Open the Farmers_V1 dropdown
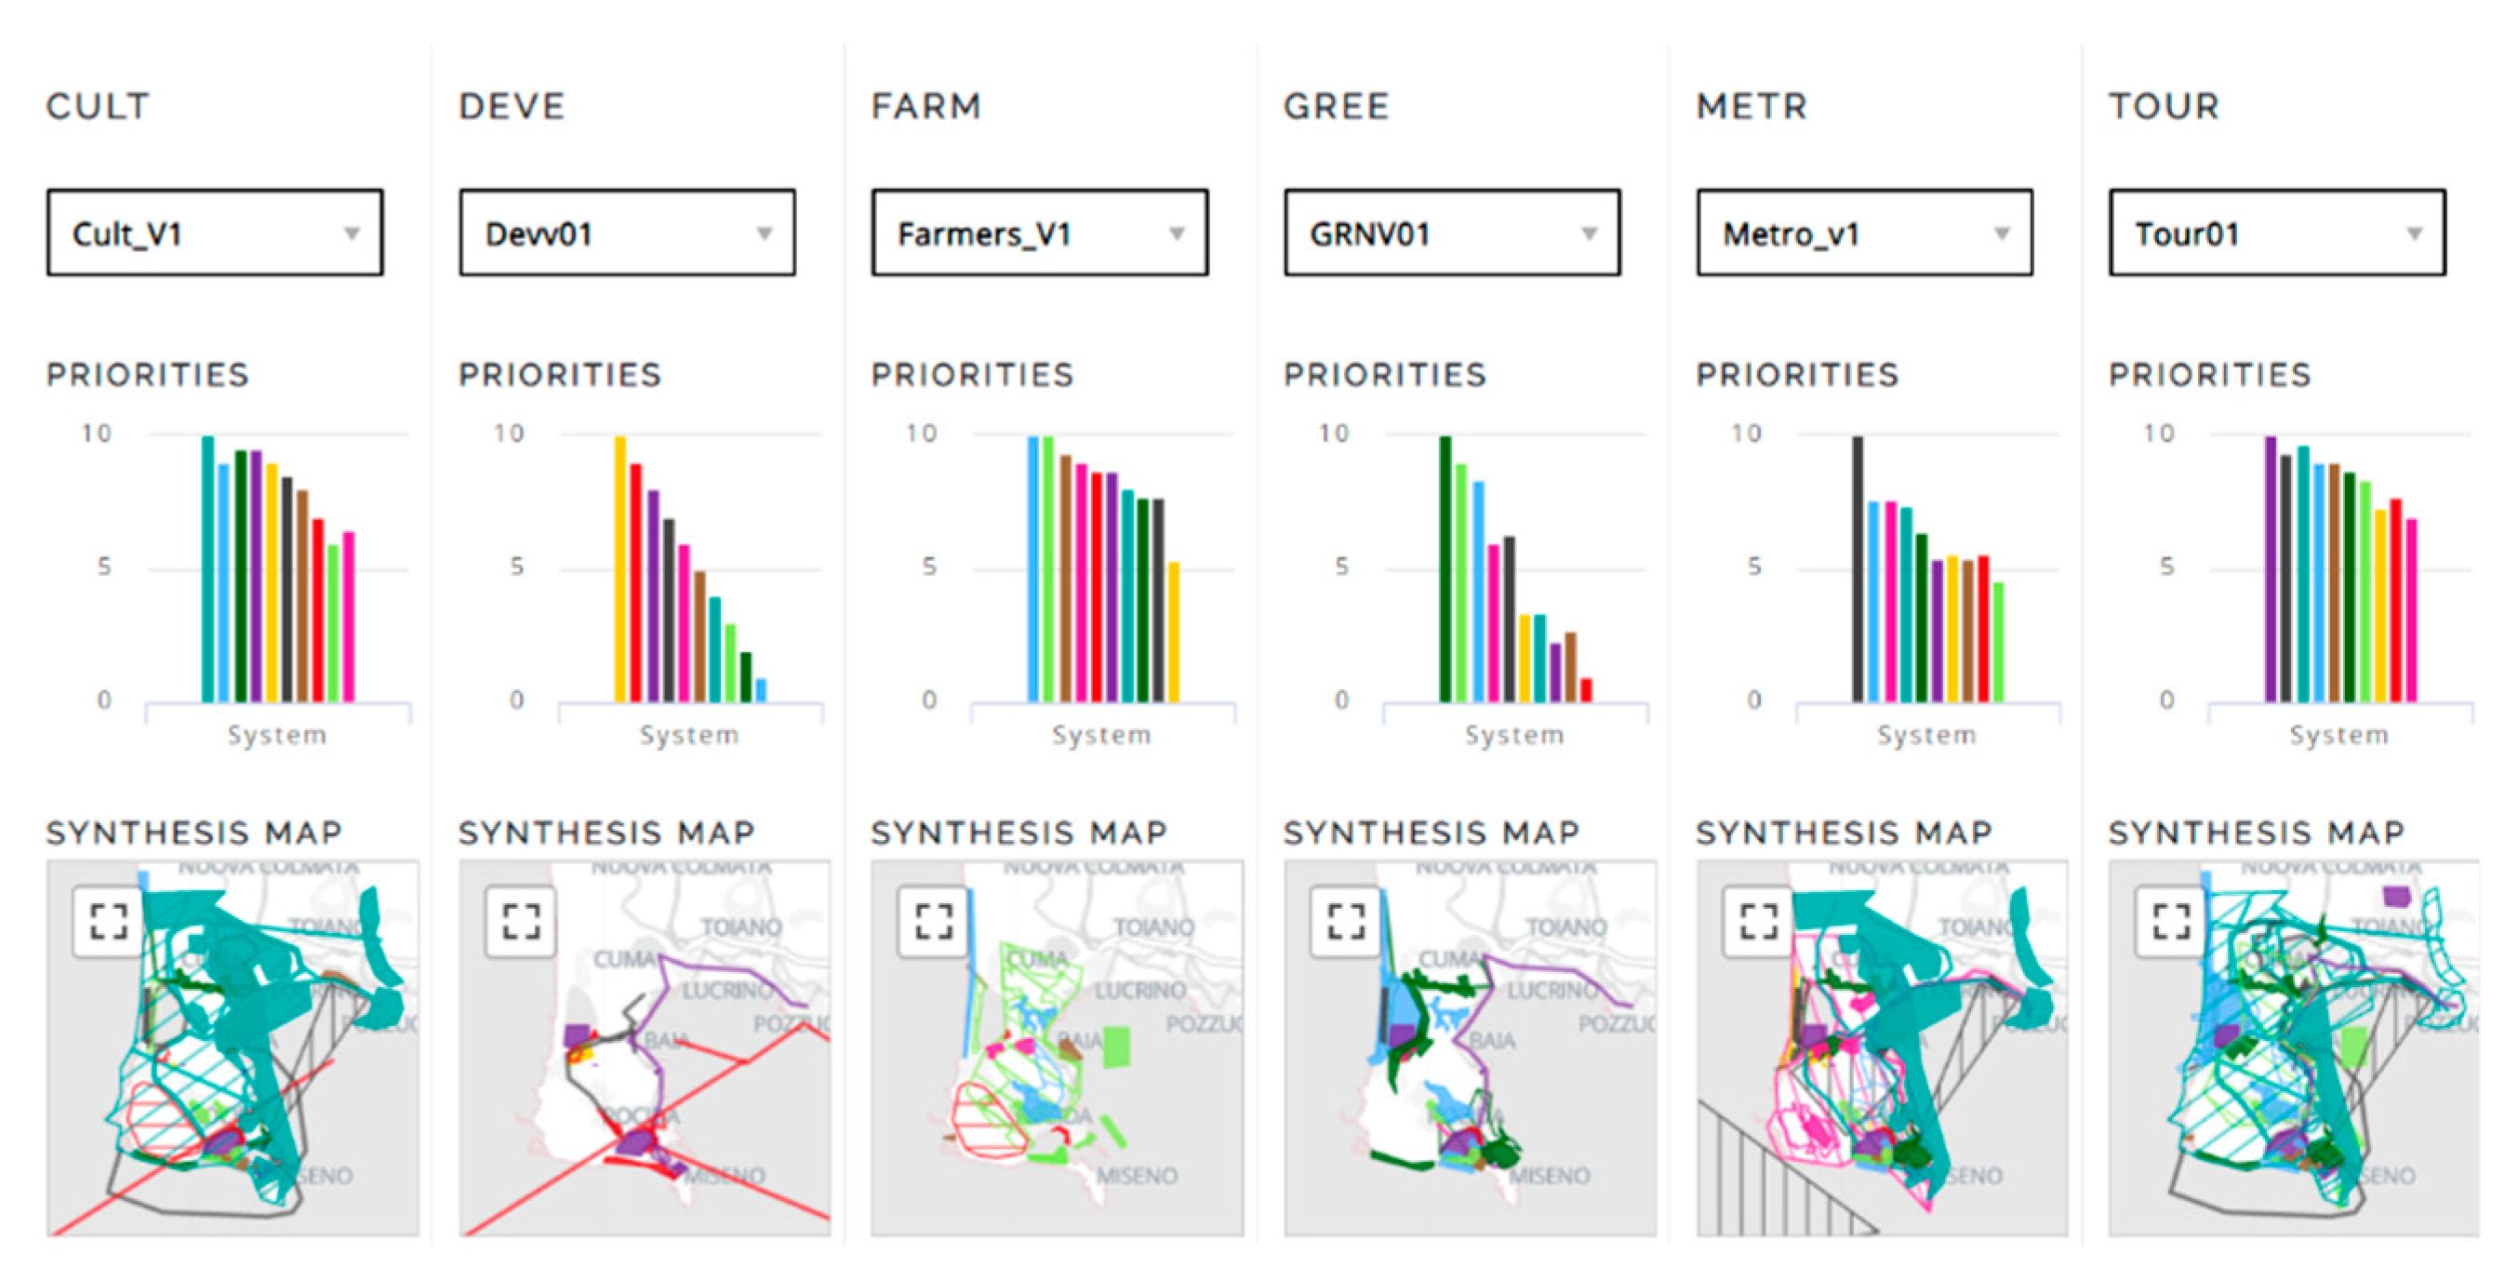Screen dimensions: 2518x1280 (1040, 233)
